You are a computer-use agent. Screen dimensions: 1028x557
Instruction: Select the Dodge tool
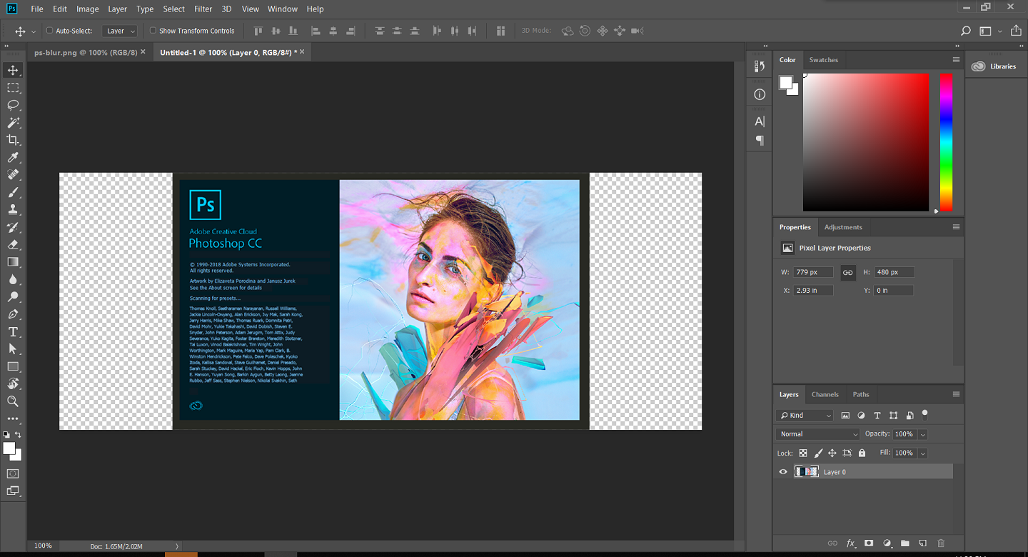pos(13,297)
